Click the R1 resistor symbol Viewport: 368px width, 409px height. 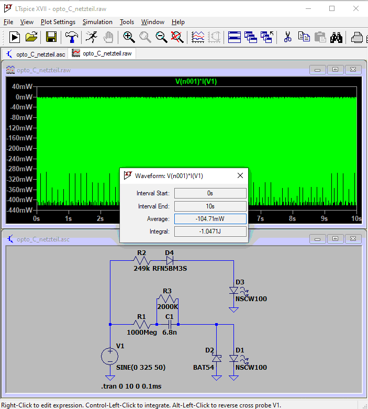point(142,325)
